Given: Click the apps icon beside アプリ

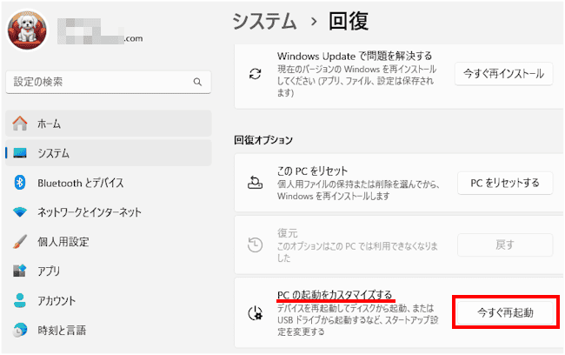Looking at the screenshot, I should [x=20, y=271].
